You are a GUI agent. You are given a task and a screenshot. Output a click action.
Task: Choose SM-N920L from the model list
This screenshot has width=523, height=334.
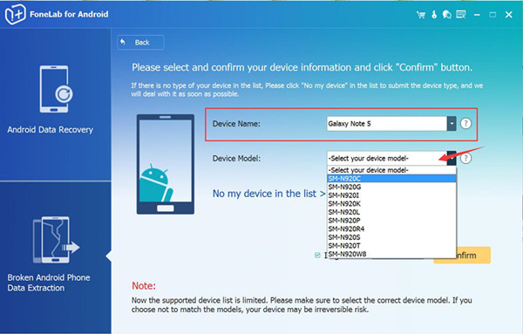click(x=391, y=212)
